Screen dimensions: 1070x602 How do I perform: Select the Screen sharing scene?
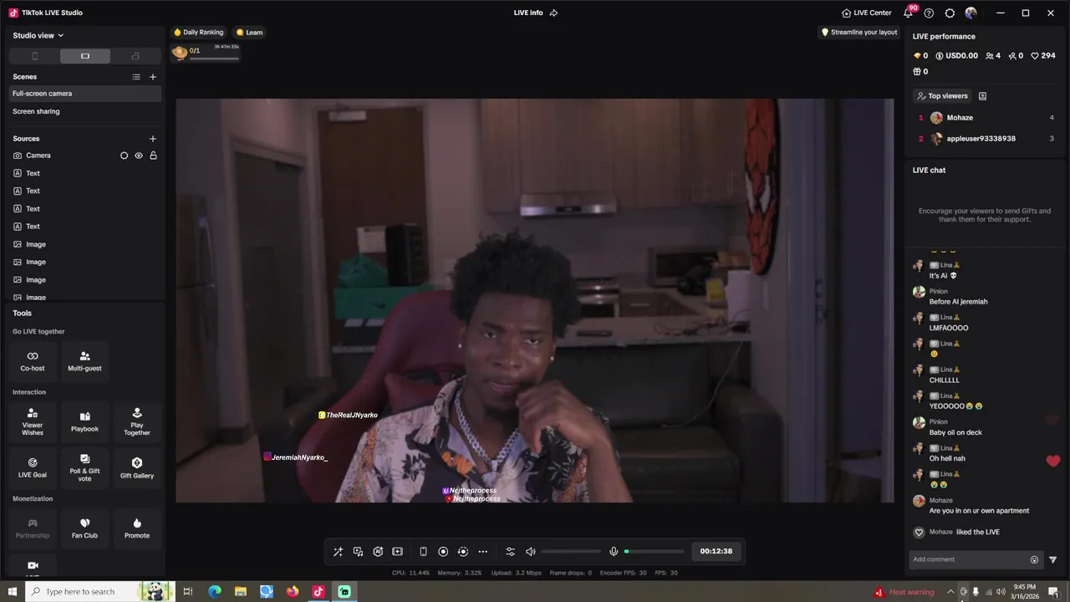[x=85, y=111]
